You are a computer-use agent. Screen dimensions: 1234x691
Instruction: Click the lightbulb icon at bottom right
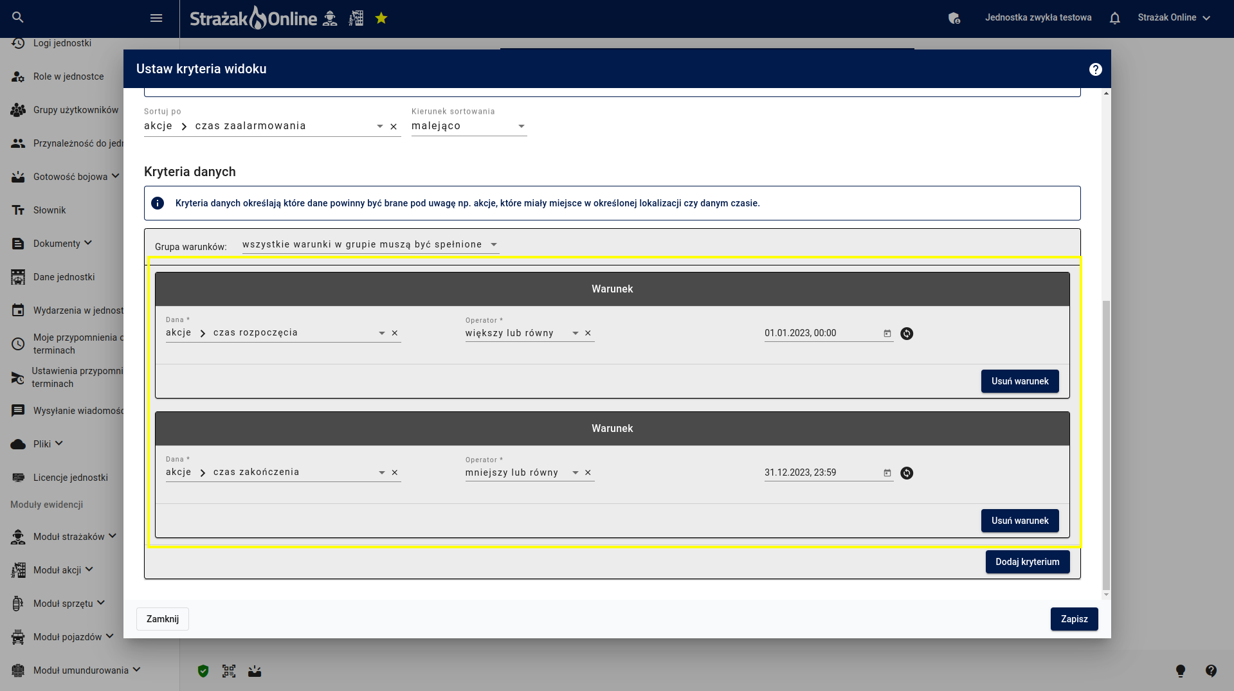click(1181, 671)
